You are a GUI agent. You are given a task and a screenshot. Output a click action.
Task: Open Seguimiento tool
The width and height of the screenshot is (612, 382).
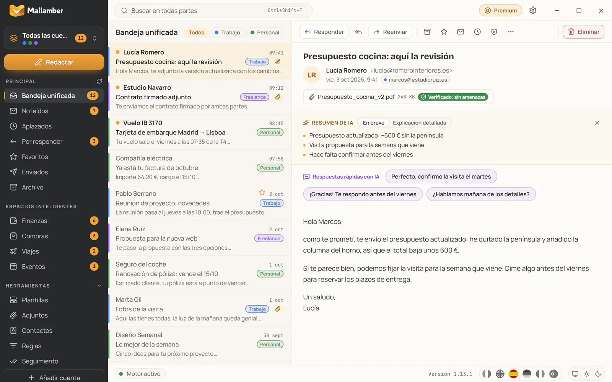[54, 361]
